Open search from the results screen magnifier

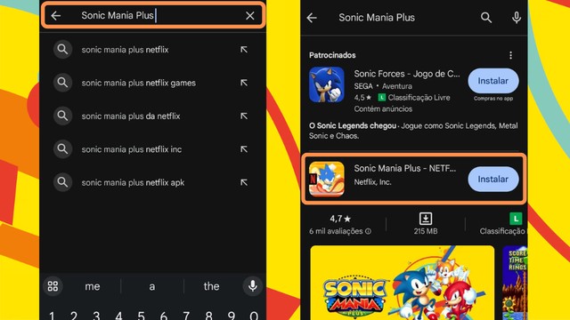click(x=486, y=18)
